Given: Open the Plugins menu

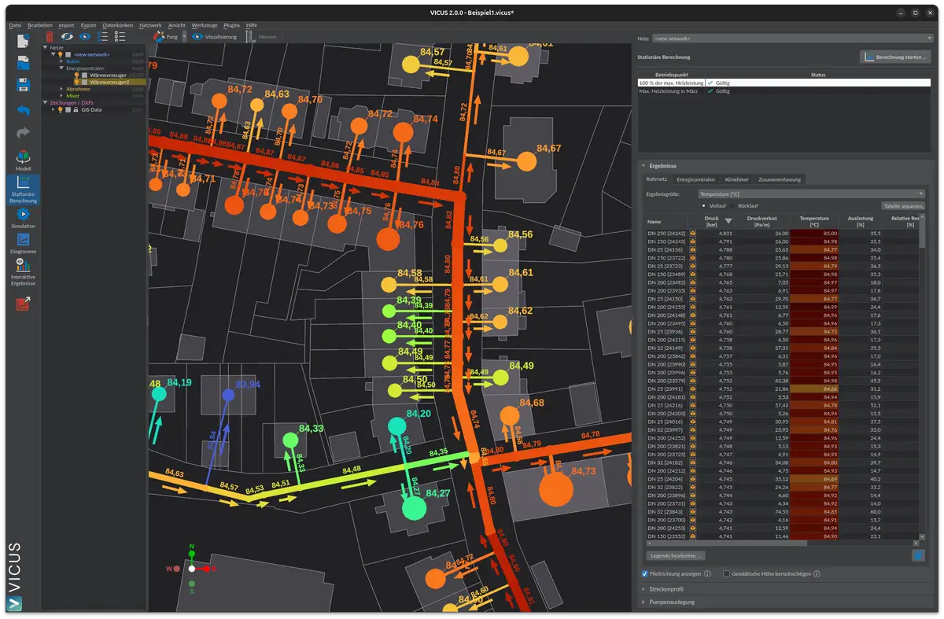Looking at the screenshot, I should (x=231, y=25).
